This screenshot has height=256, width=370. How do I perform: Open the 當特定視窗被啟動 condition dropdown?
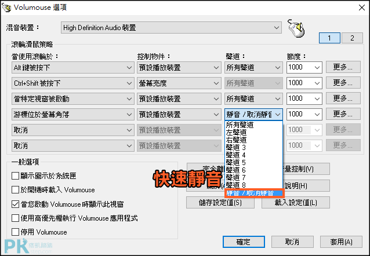tap(72, 99)
